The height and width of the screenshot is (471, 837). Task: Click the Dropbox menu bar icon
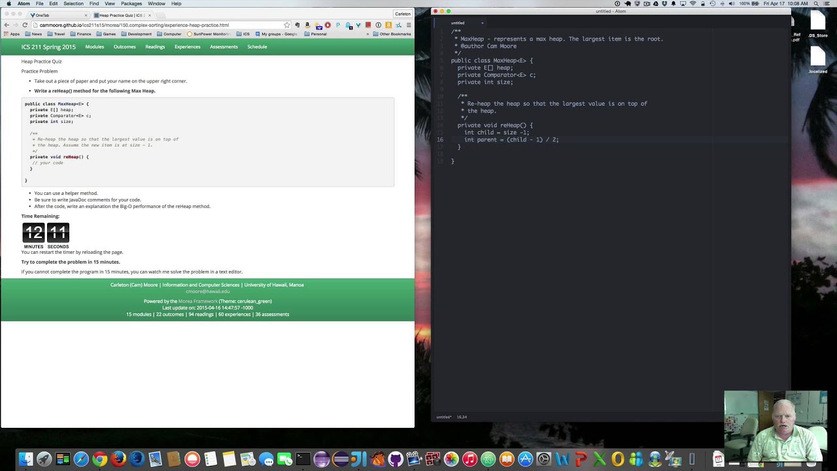(x=664, y=4)
